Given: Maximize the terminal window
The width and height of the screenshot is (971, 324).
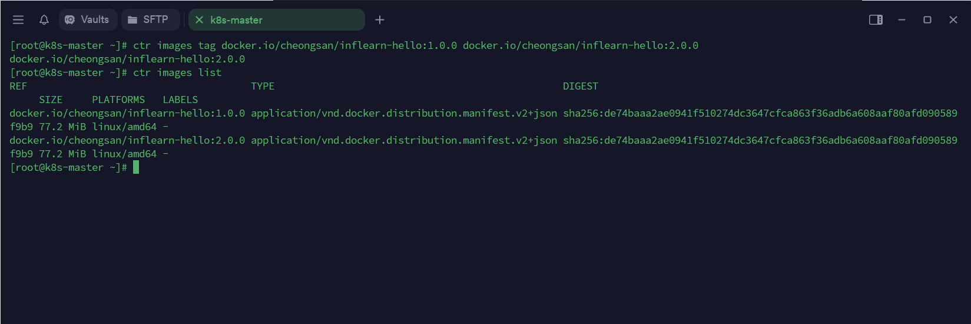Looking at the screenshot, I should (x=927, y=20).
